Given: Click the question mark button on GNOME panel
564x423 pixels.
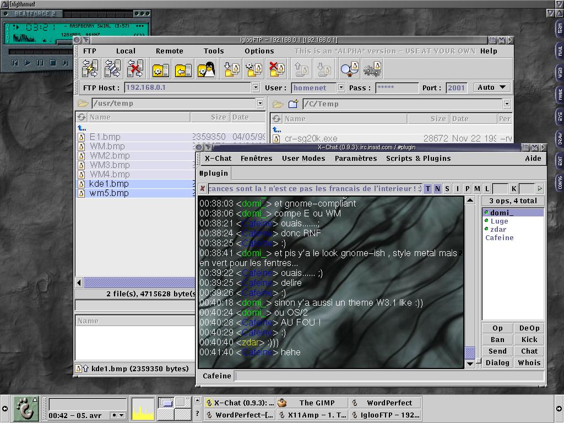Looking at the screenshot, I should (197, 414).
